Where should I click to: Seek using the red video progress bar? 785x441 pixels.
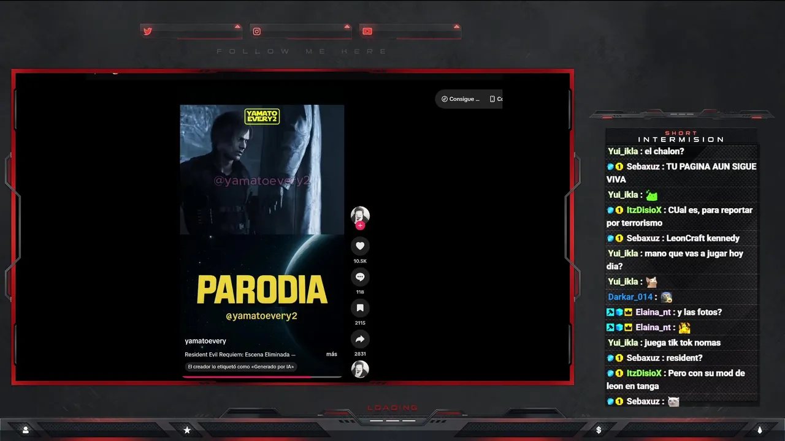click(x=262, y=377)
